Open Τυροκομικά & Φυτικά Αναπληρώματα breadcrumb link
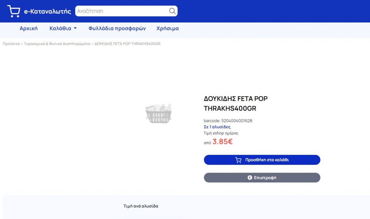Image resolution: width=370 pixels, height=219 pixels. pyautogui.click(x=57, y=44)
